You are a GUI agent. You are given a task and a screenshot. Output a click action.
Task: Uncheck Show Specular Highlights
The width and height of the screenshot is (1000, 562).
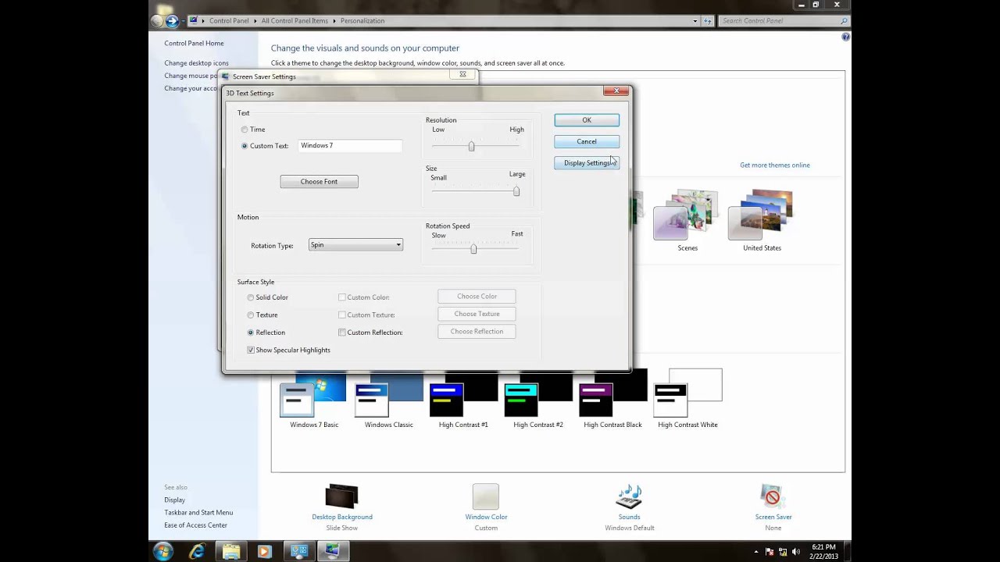click(251, 350)
